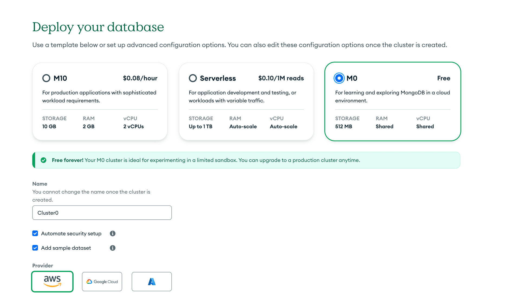Viewport: 520px width, 299px height.
Task: Click the info icon beside Add sample dataset
Action: pos(113,248)
